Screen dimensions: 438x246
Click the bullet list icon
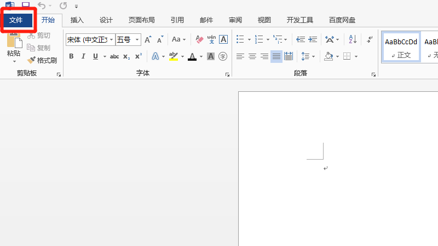coord(239,39)
